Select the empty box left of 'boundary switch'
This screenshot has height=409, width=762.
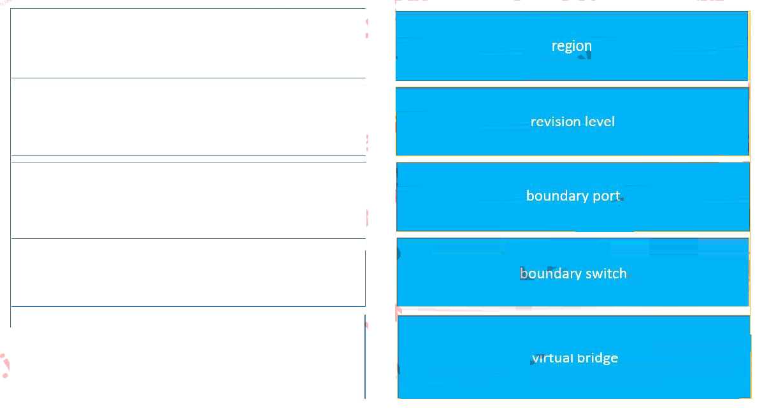tap(188, 272)
